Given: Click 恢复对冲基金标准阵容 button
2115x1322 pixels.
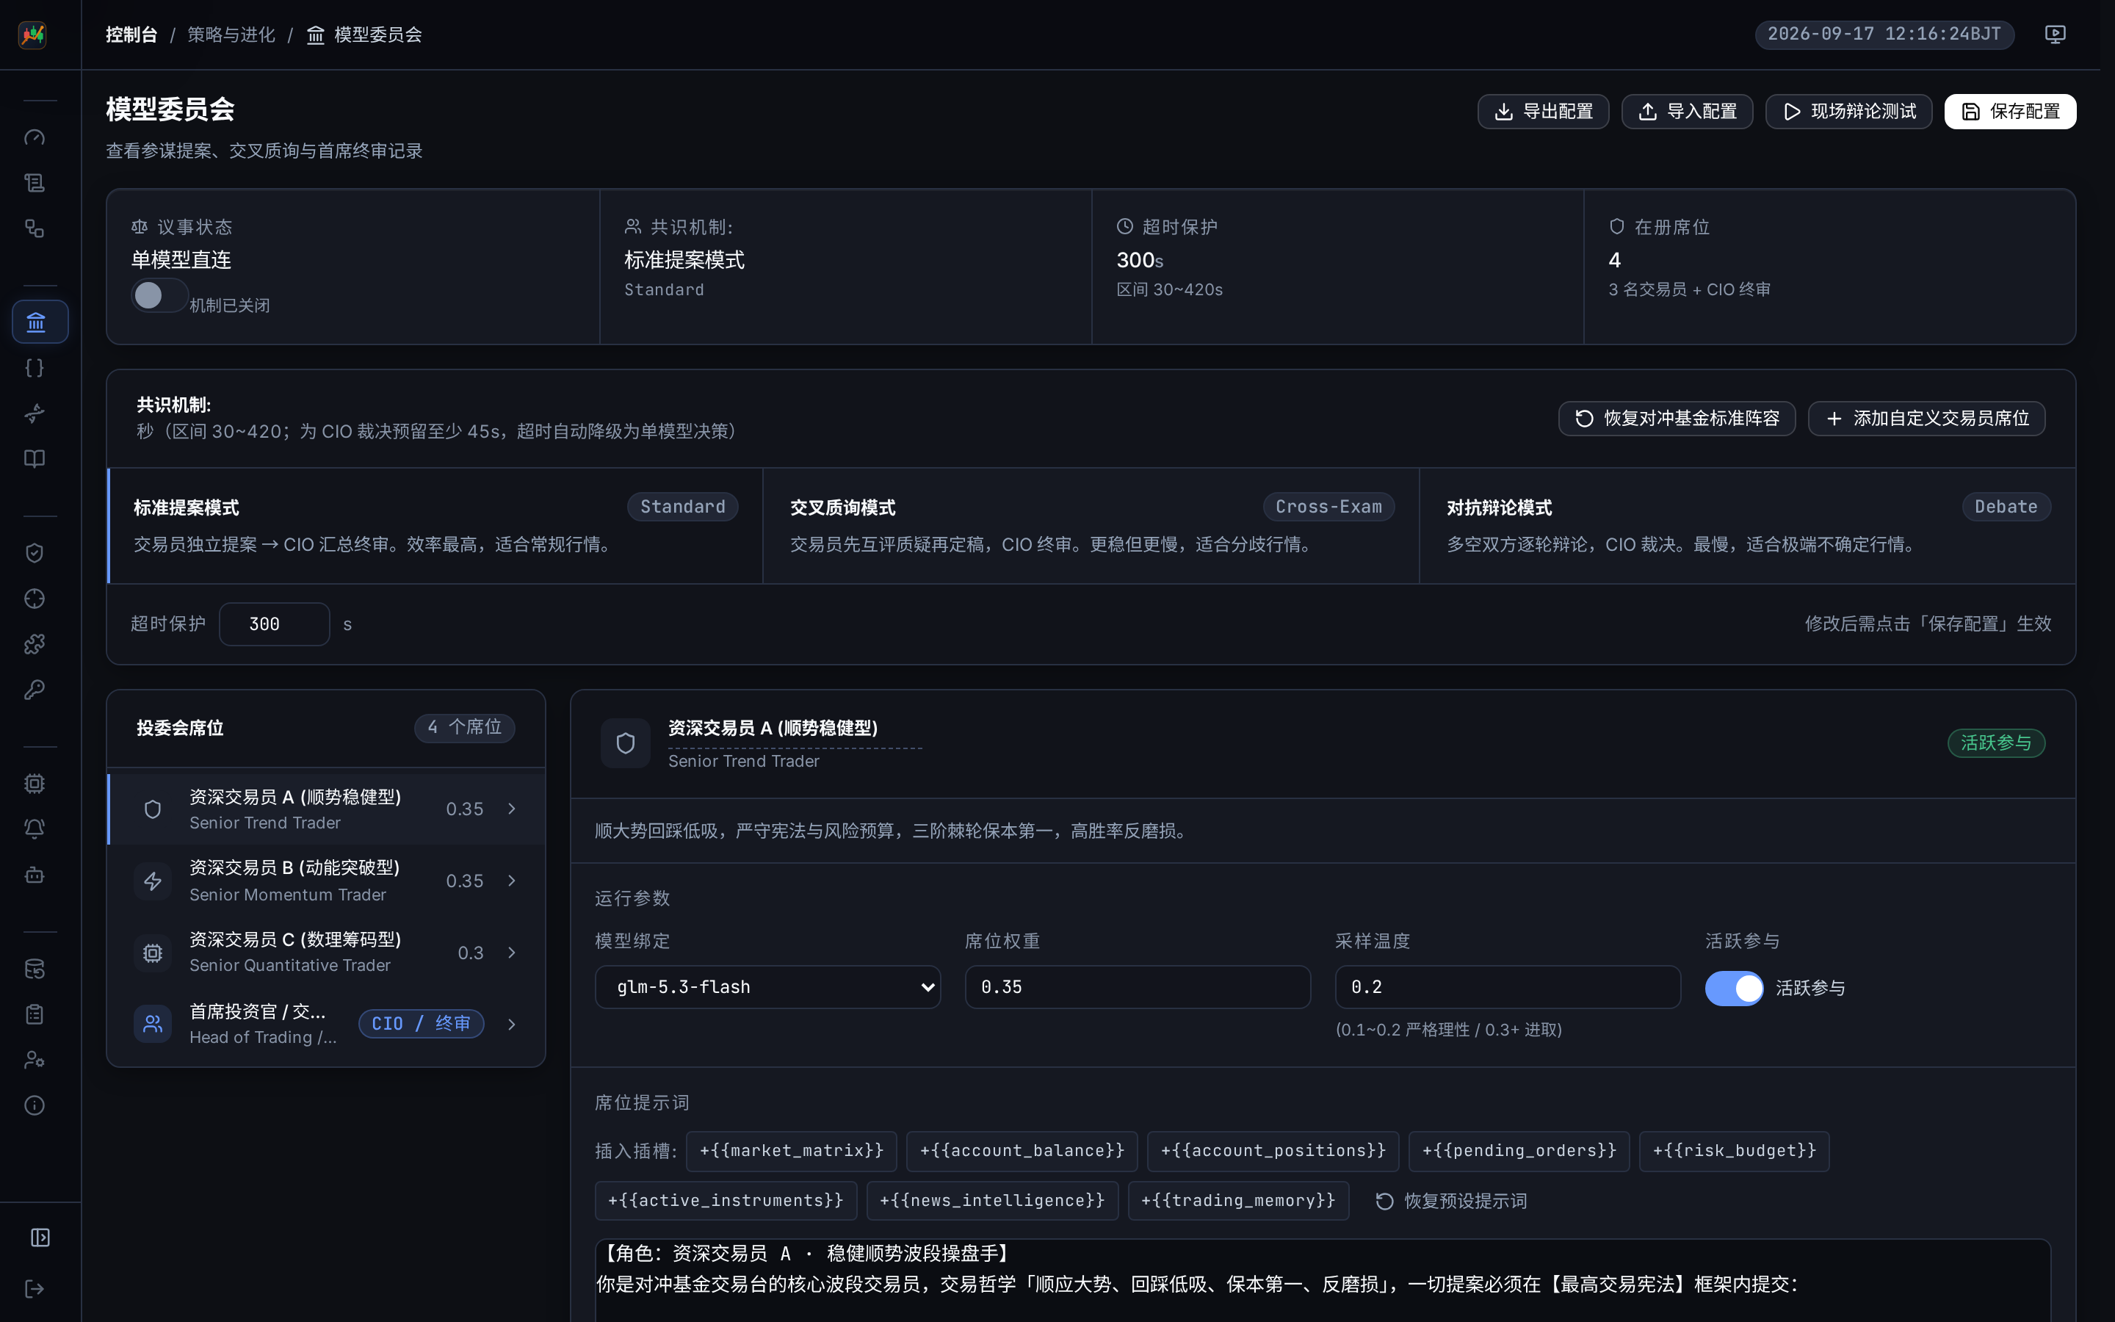Looking at the screenshot, I should pos(1677,419).
